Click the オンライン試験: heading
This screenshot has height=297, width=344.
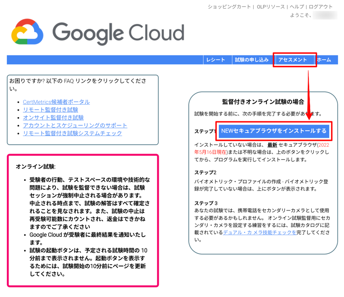[36, 167]
